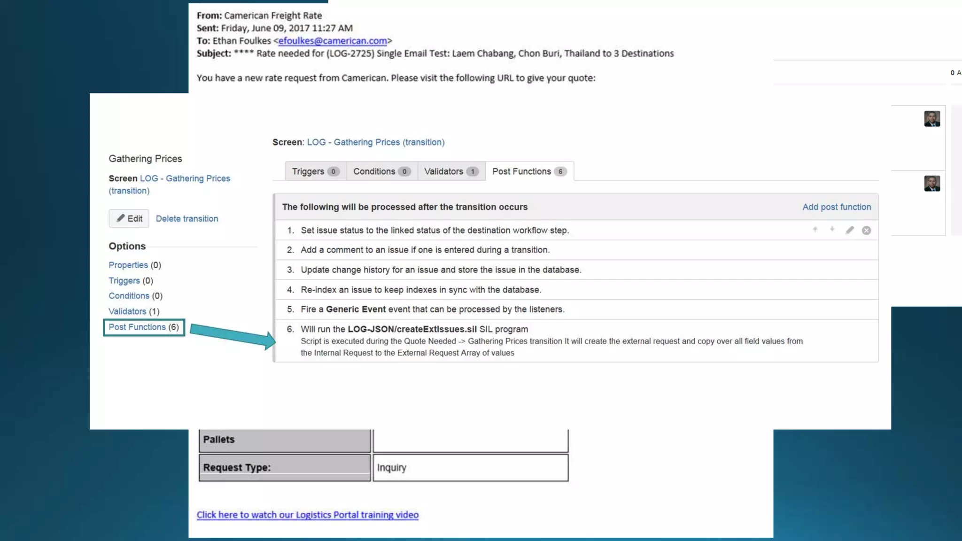Screen dimensions: 962x541
Task: Delete post function 1 with X icon
Action: pyautogui.click(x=867, y=231)
